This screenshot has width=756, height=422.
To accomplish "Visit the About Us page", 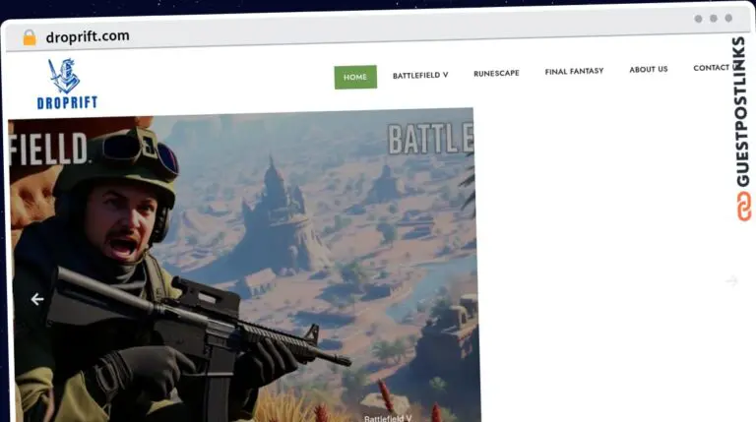I will click(649, 70).
